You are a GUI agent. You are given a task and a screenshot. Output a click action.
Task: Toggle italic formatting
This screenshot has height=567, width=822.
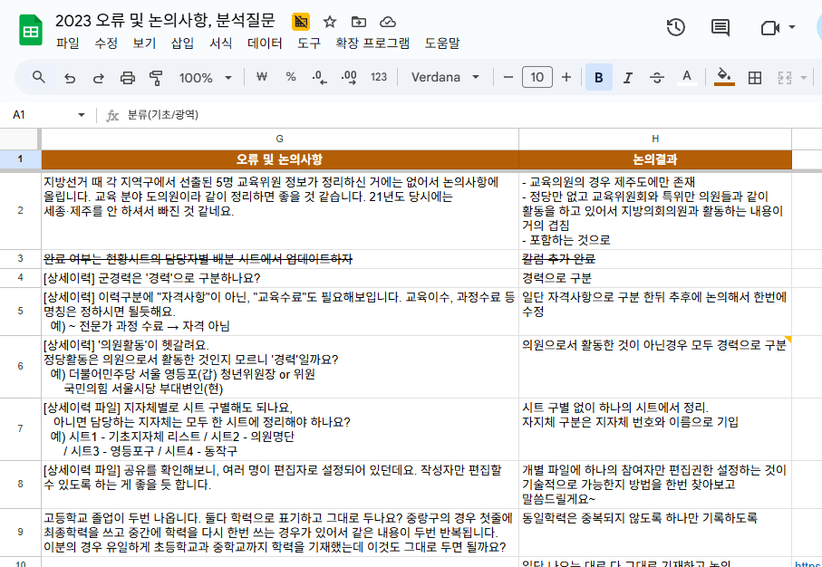[627, 78]
